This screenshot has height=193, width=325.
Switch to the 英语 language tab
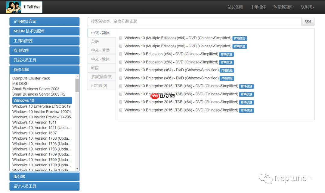pos(102,41)
